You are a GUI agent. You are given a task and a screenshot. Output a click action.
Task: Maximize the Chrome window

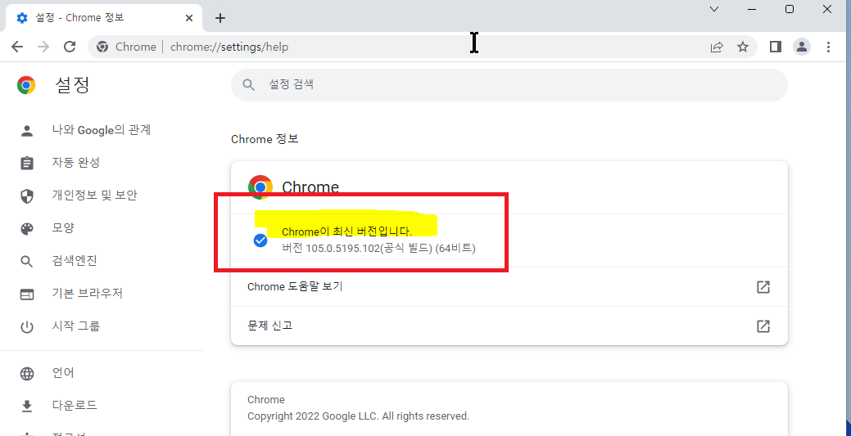[790, 9]
